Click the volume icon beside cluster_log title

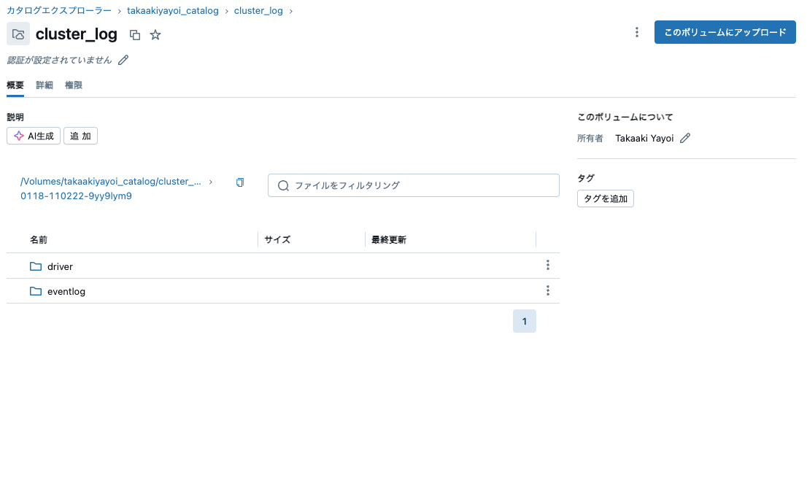click(x=18, y=34)
